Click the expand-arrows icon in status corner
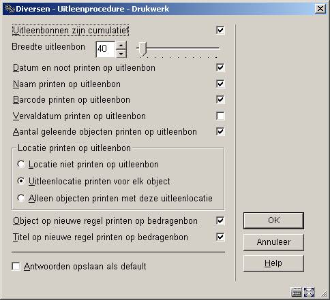This screenshot has width=330, height=300. [309, 293]
